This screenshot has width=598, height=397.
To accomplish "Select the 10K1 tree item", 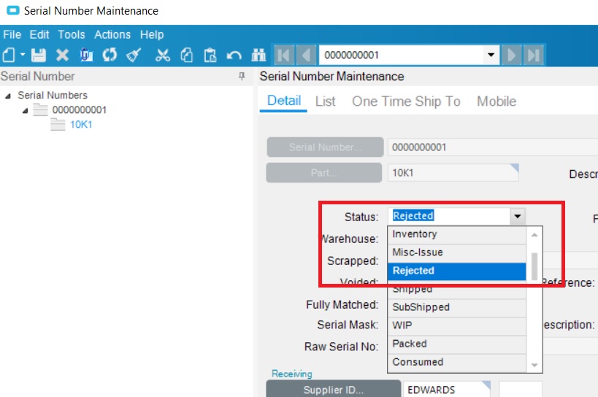I will [x=81, y=125].
